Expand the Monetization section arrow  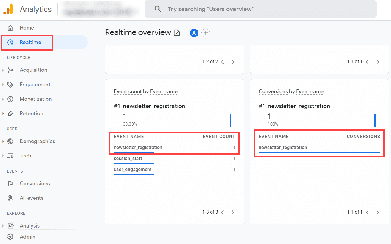[3, 99]
